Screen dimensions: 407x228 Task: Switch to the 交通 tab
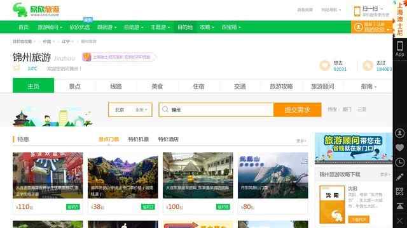point(240,86)
